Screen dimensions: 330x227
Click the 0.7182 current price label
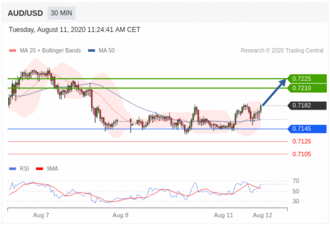click(307, 105)
